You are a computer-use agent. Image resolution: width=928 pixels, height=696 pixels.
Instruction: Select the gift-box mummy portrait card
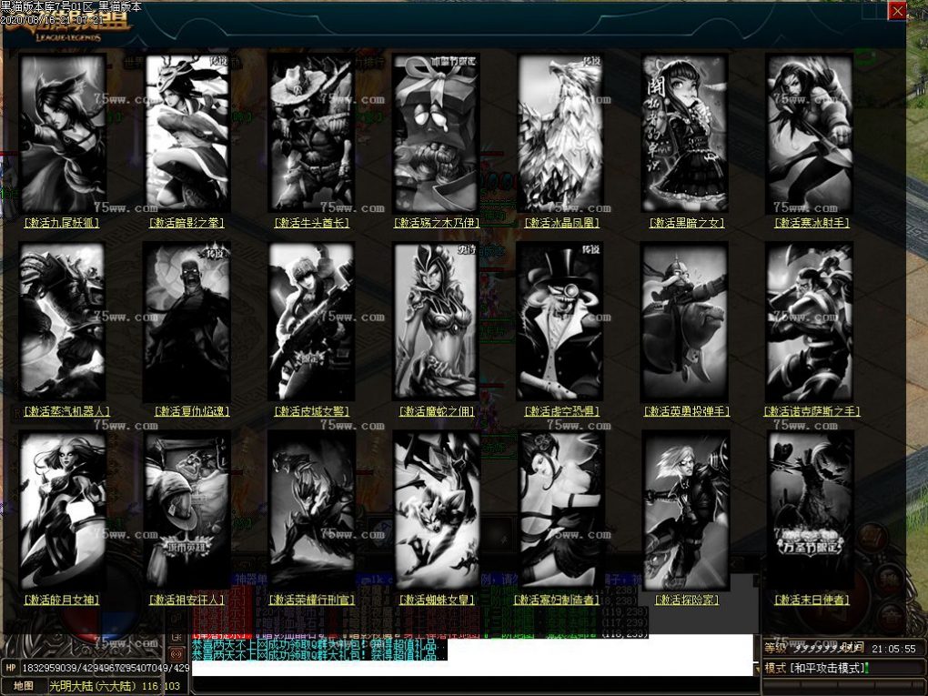click(436, 133)
